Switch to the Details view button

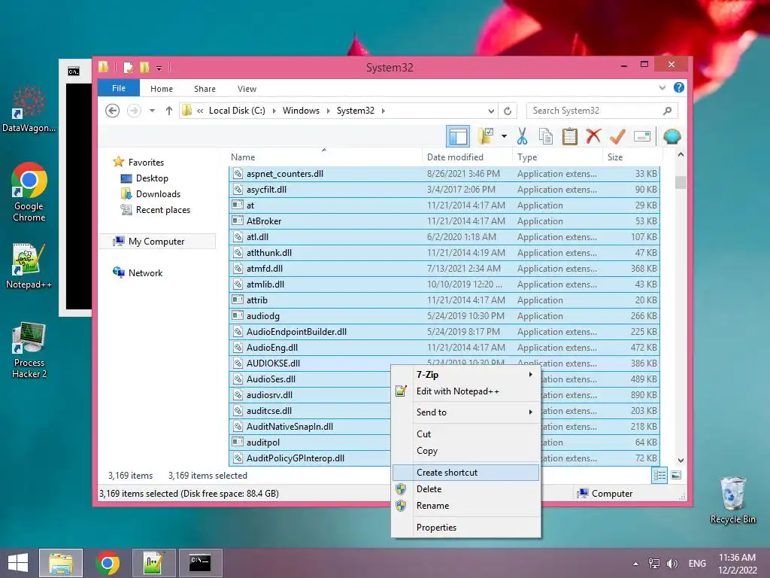click(x=659, y=476)
